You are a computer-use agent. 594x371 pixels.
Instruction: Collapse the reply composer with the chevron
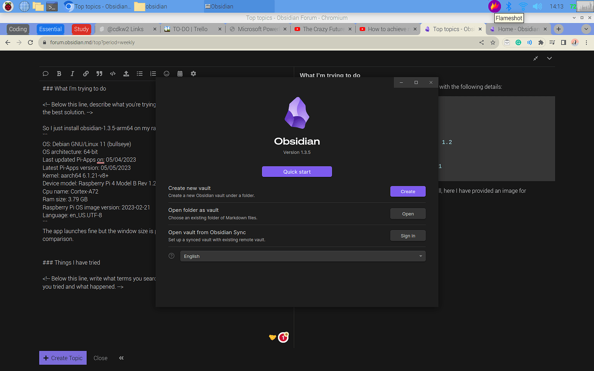549,58
